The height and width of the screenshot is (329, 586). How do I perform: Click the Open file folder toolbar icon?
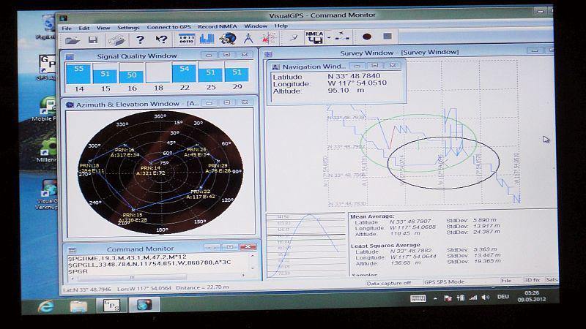tap(73, 40)
